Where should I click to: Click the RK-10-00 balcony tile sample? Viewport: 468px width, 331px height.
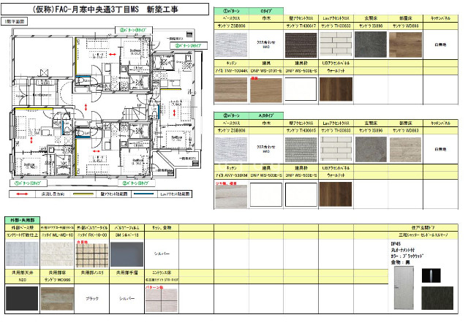point(93,255)
